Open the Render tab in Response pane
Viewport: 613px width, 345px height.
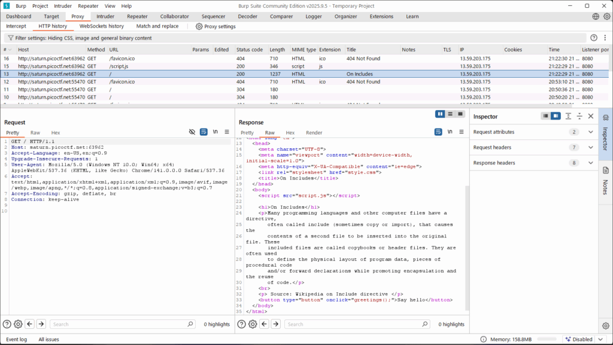pyautogui.click(x=314, y=133)
